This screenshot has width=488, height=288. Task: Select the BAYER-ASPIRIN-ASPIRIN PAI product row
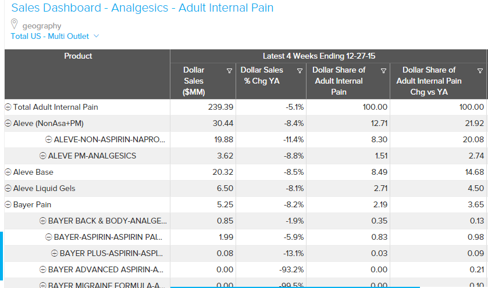coord(108,237)
